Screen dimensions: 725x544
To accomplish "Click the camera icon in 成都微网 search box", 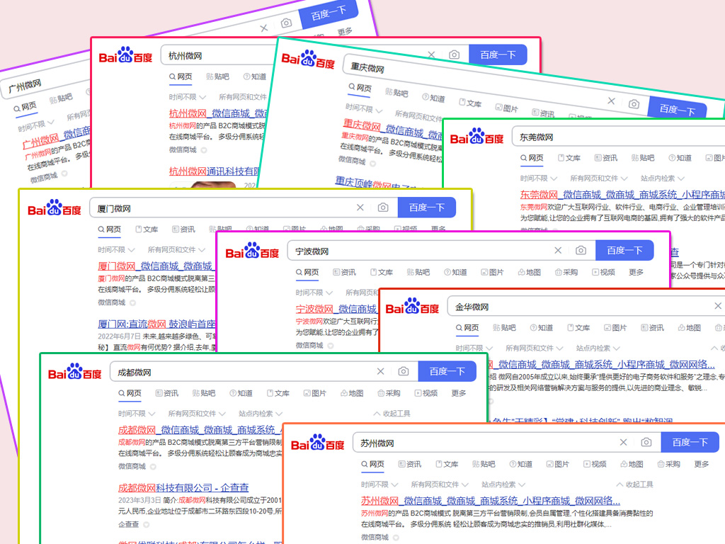I will click(x=403, y=371).
